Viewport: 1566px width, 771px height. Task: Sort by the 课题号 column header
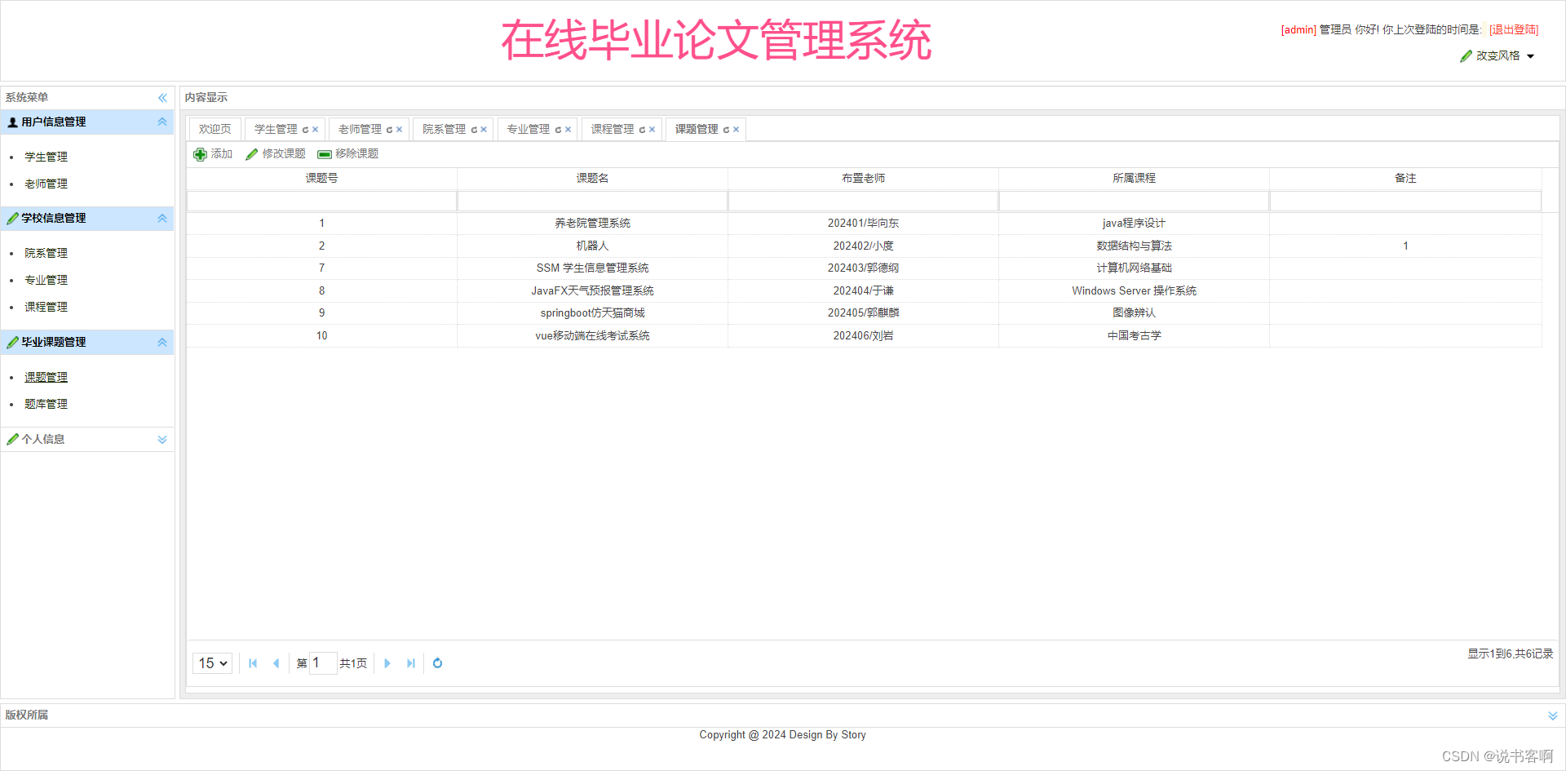[322, 179]
